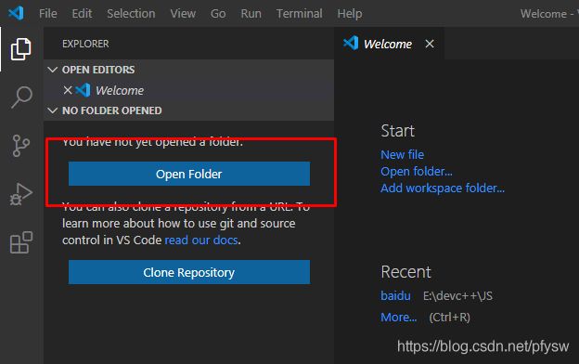Close Welcome in the Open Editors list
The image size is (579, 364).
coord(67,90)
